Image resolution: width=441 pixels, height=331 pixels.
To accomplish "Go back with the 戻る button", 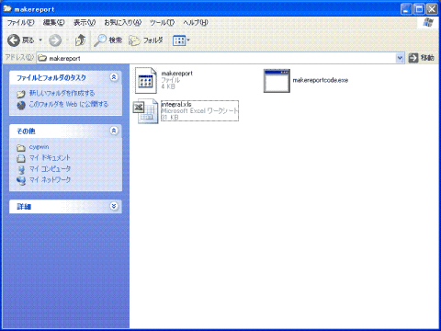I will point(21,40).
